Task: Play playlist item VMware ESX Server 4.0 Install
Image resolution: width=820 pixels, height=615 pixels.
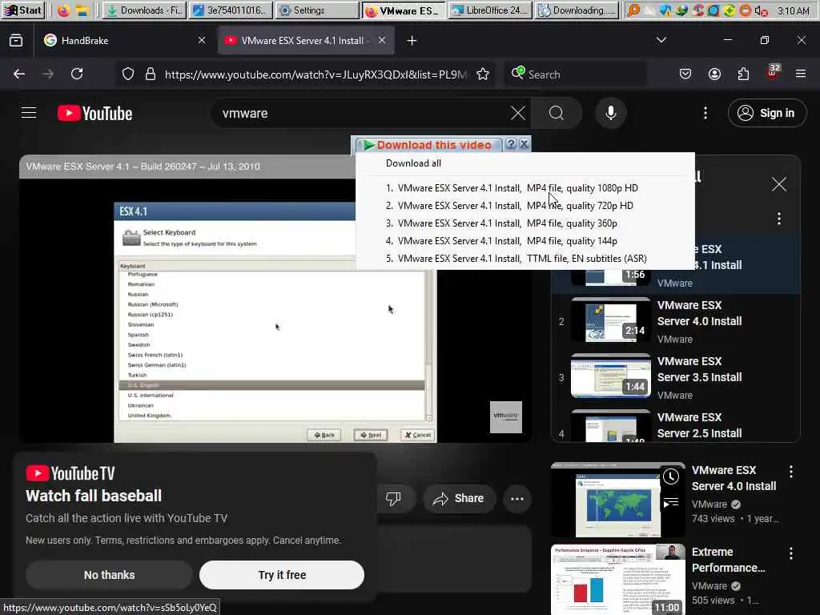Action: pos(676,322)
